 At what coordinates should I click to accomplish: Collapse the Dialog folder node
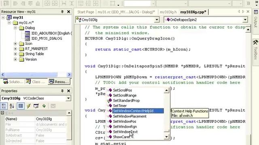pyautogui.click(x=15, y=28)
